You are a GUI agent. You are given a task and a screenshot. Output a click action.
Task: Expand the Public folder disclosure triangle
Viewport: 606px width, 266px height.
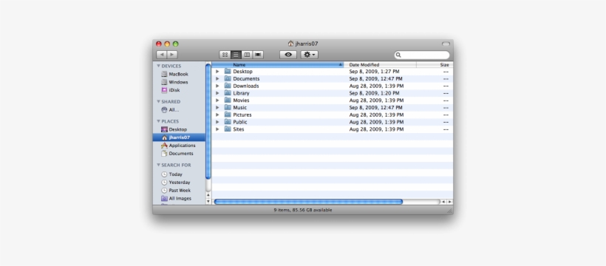217,122
